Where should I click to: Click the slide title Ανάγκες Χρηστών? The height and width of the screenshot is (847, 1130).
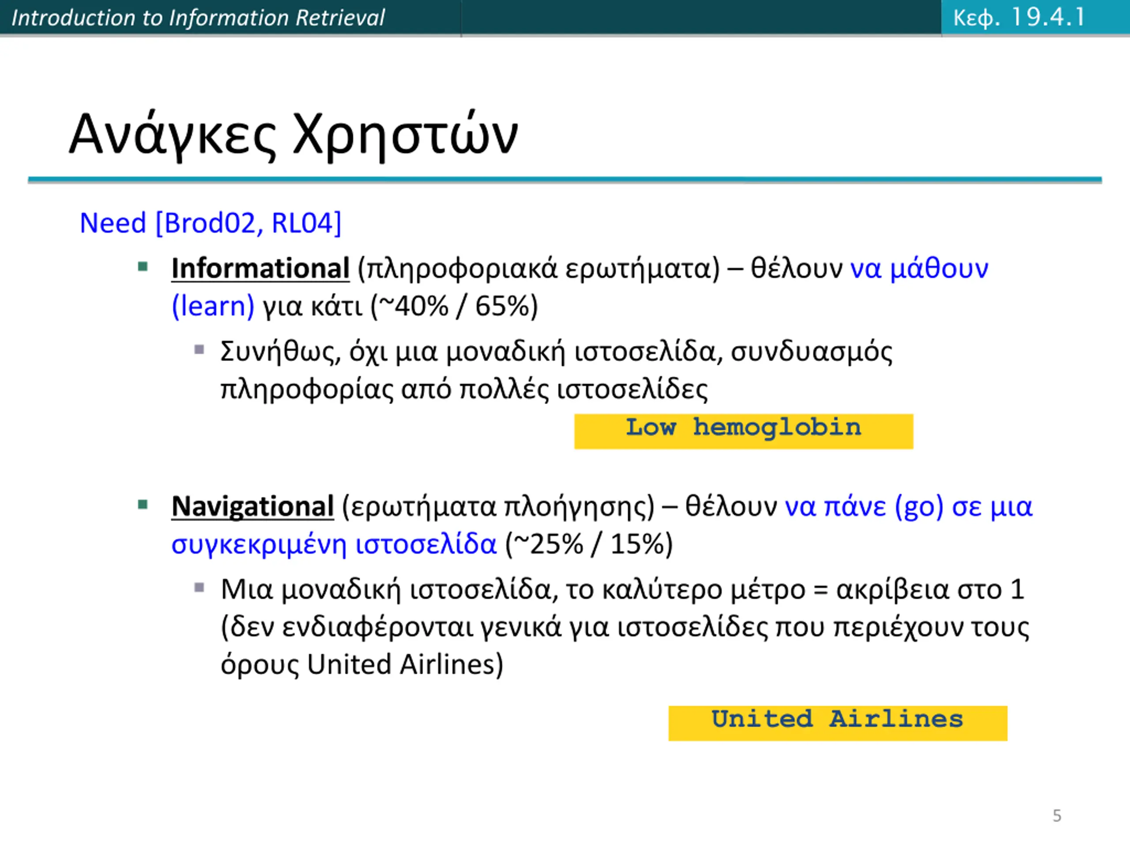(294, 135)
